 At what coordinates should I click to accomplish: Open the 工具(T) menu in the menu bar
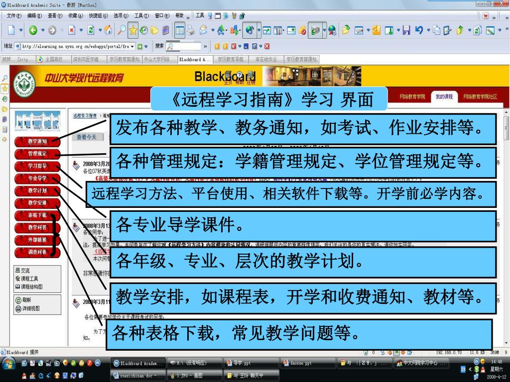pos(141,15)
